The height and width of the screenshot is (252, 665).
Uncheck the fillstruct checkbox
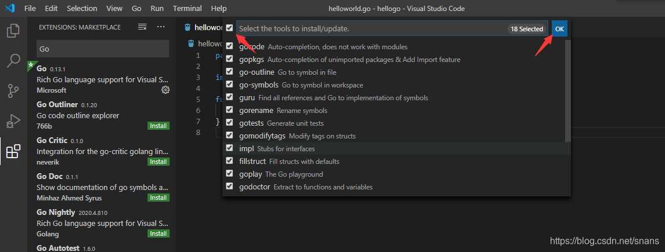click(229, 160)
